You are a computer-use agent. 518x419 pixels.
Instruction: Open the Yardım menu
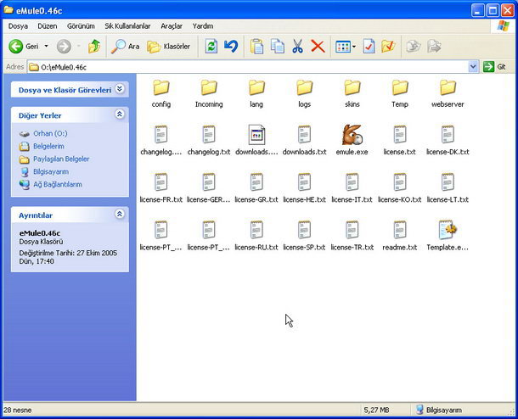point(203,26)
